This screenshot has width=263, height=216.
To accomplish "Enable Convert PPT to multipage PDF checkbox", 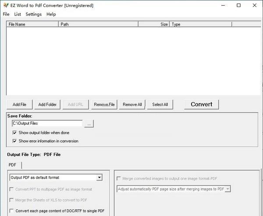I will pyautogui.click(x=51, y=189).
